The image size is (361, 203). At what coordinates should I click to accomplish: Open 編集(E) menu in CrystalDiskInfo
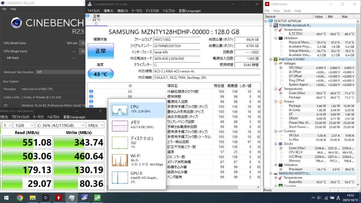[x=108, y=11]
